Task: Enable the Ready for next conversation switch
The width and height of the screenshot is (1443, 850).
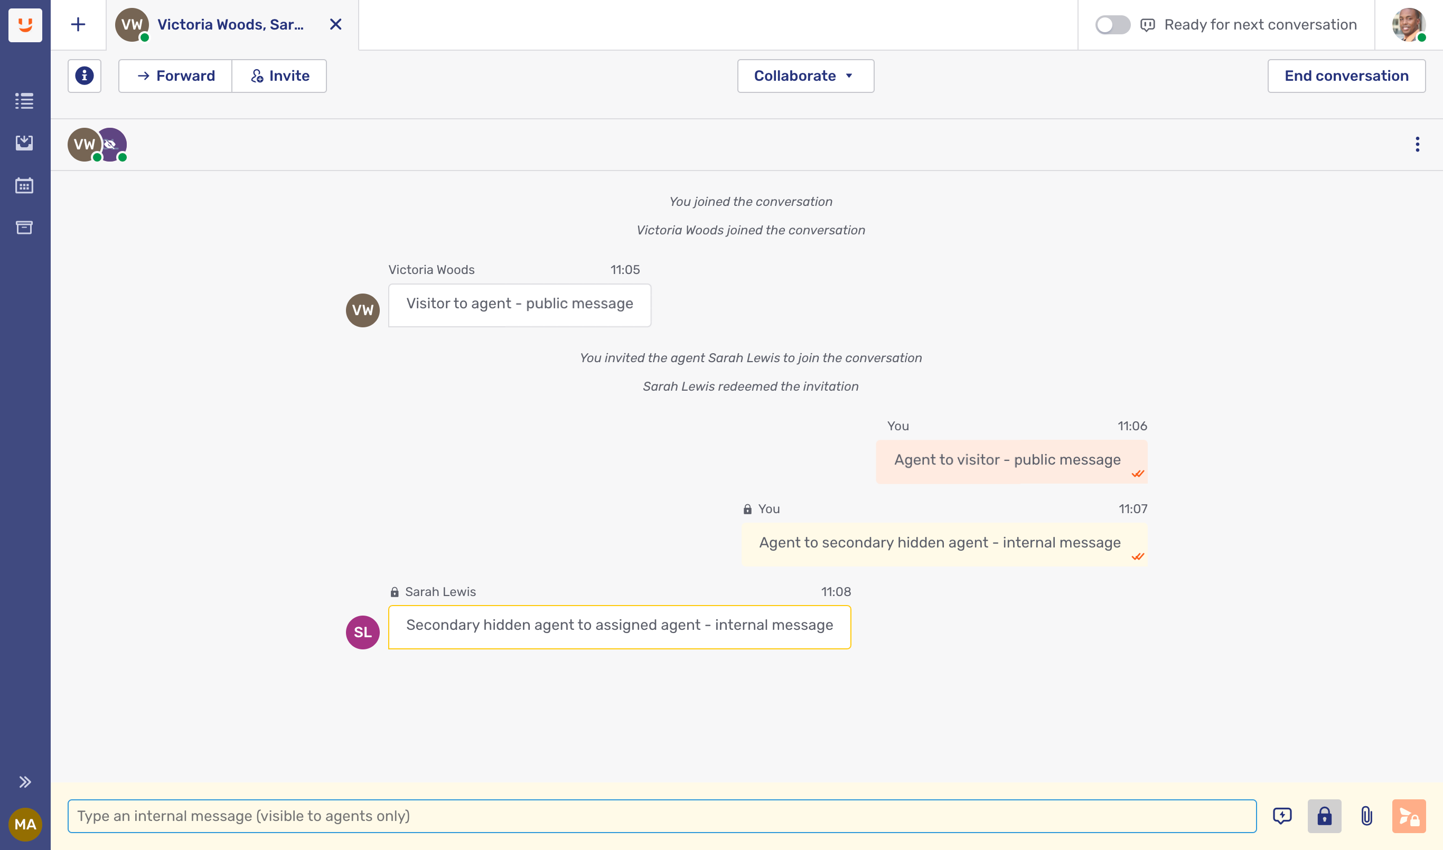Action: point(1112,25)
